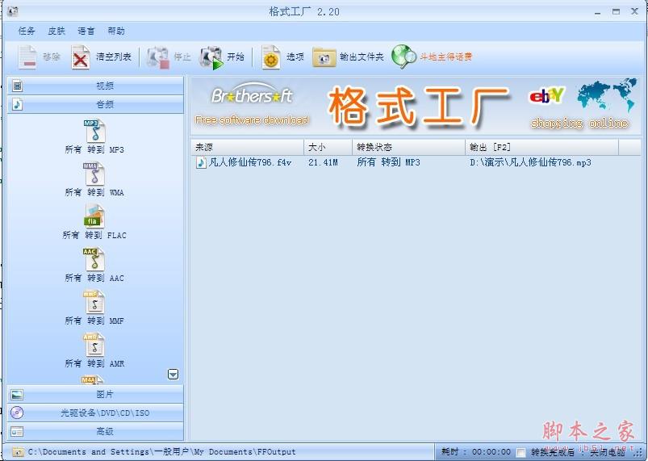Viewport: 648px width, 461px height.
Task: Click output path D:\演示\凡人修仙传796.mp3
Action: tap(530, 162)
